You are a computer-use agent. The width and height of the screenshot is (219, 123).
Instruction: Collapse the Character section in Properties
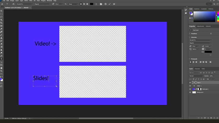coord(190,37)
